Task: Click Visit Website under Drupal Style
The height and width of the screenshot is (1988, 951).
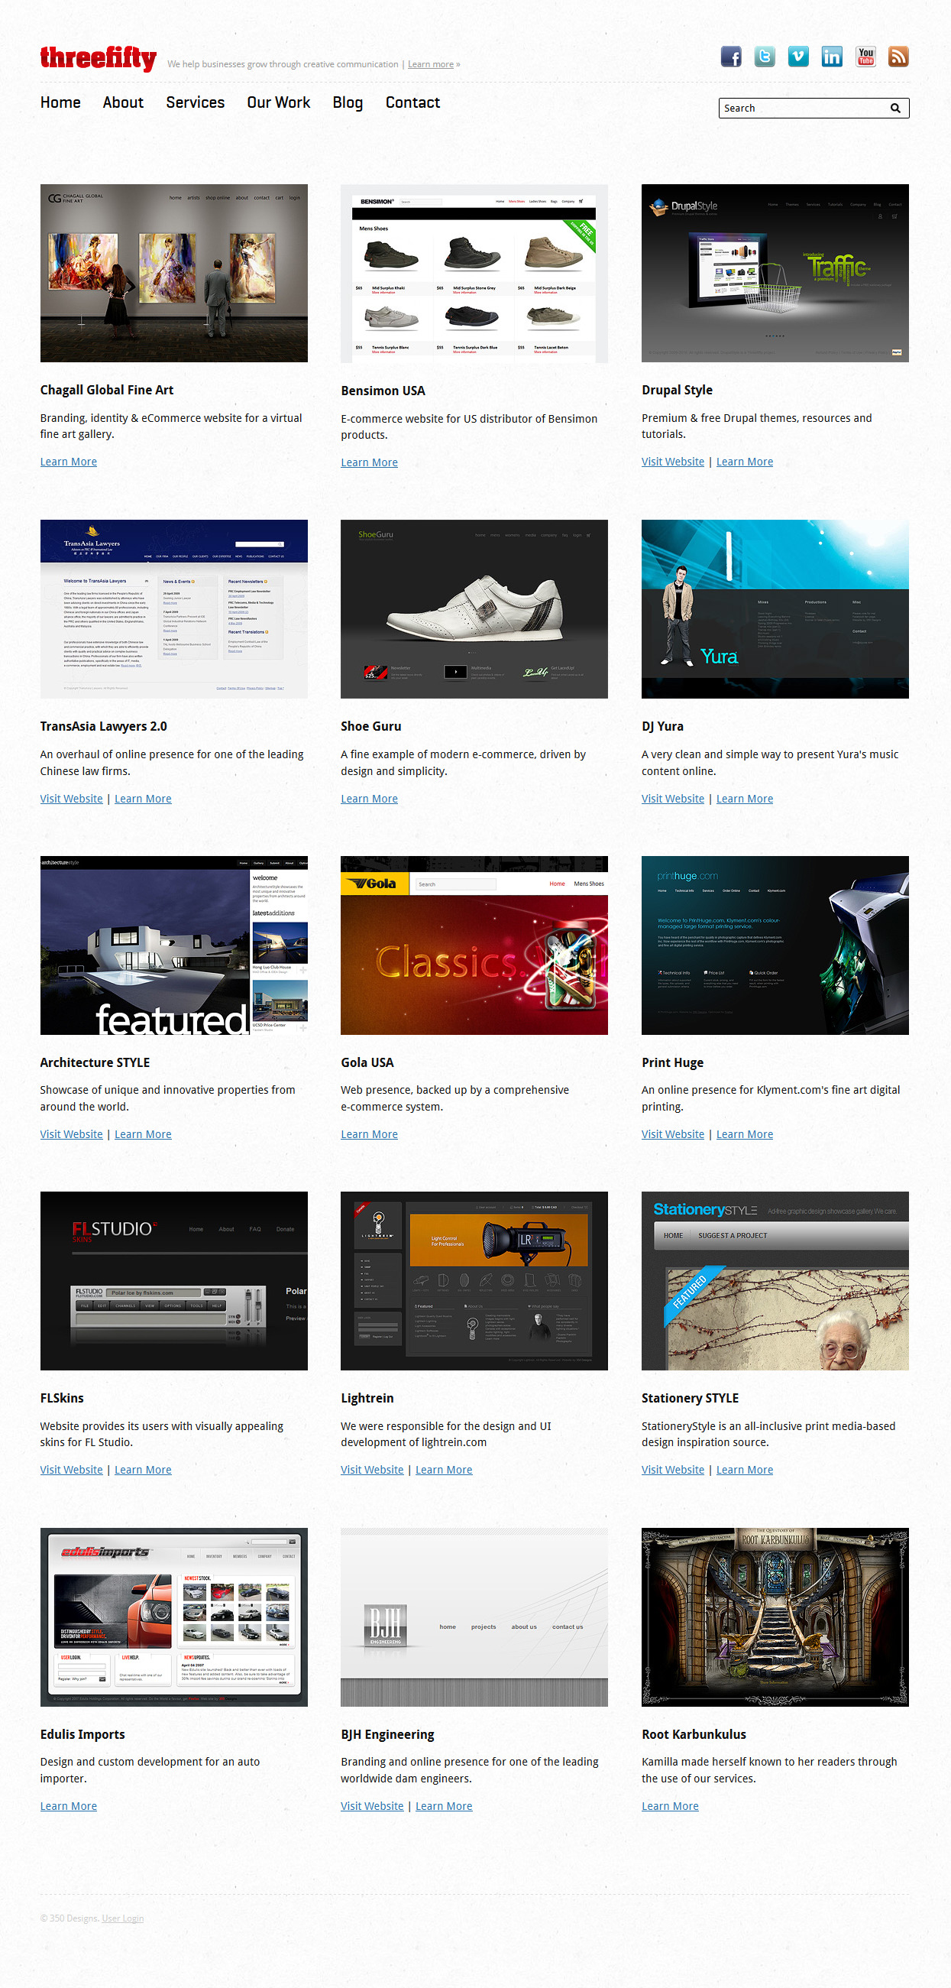Action: click(x=672, y=462)
